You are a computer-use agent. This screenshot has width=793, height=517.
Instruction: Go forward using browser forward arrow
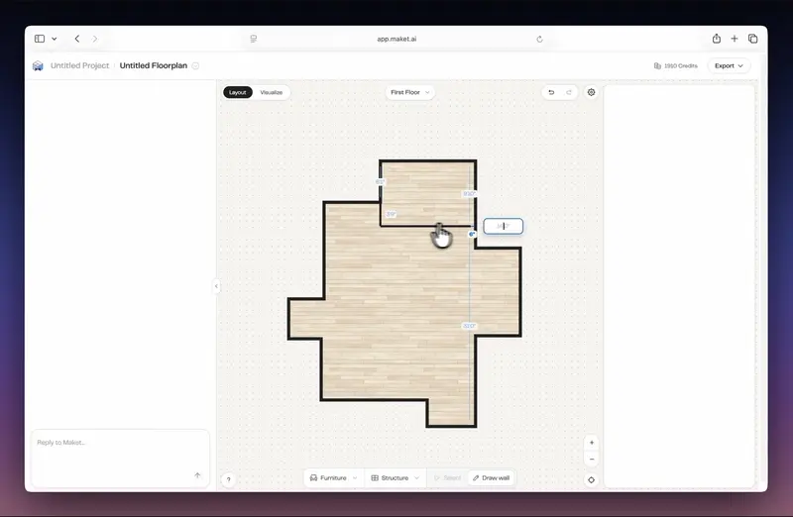click(94, 39)
